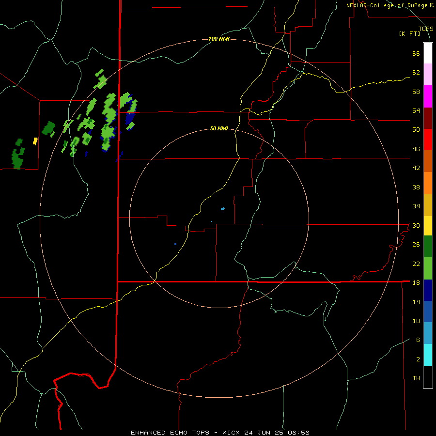Click the light blue echo near radar center
The height and width of the screenshot is (436, 436).
tap(222, 209)
